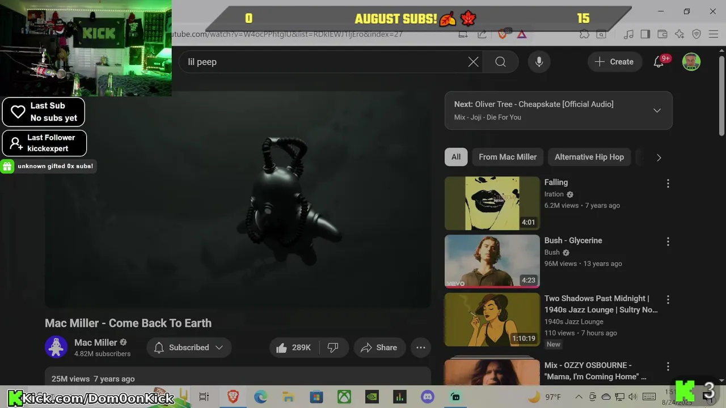Open Task View from taskbar
Image resolution: width=726 pixels, height=408 pixels.
pyautogui.click(x=204, y=397)
